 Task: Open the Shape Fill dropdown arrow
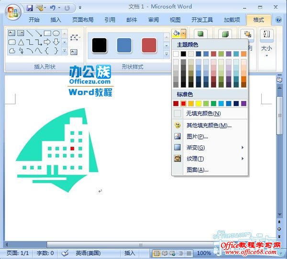pyautogui.click(x=183, y=33)
